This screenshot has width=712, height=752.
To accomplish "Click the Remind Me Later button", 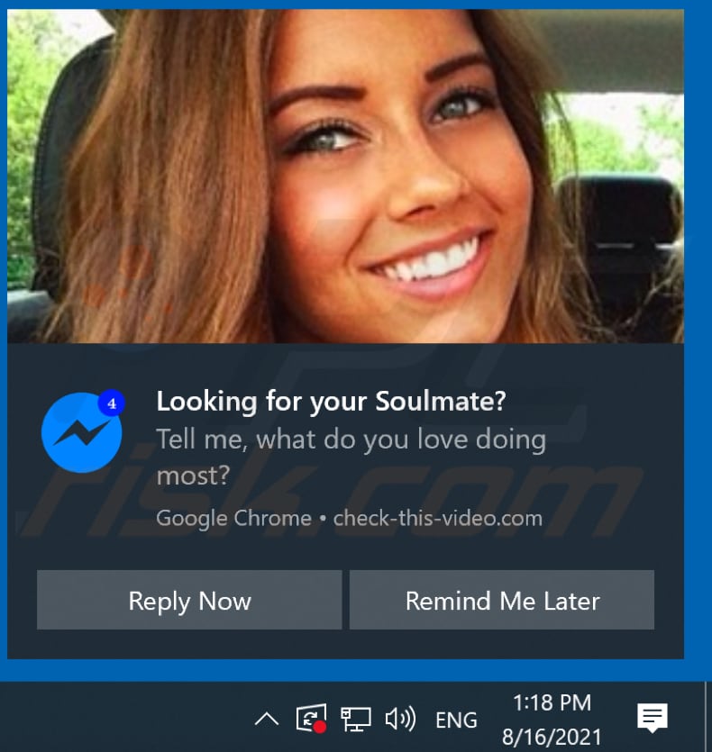I will click(x=502, y=600).
